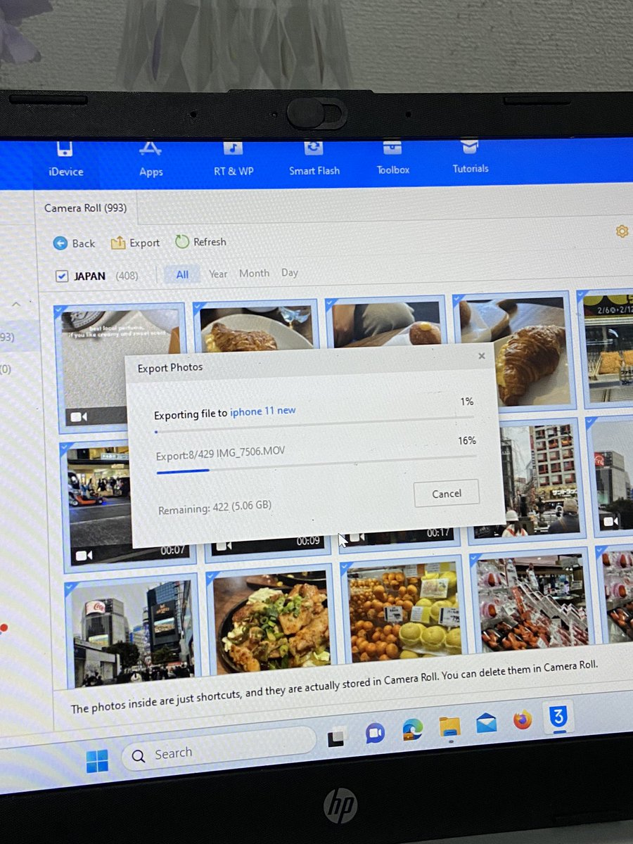The height and width of the screenshot is (844, 633).
Task: Open the Toolbox section
Action: tap(392, 158)
